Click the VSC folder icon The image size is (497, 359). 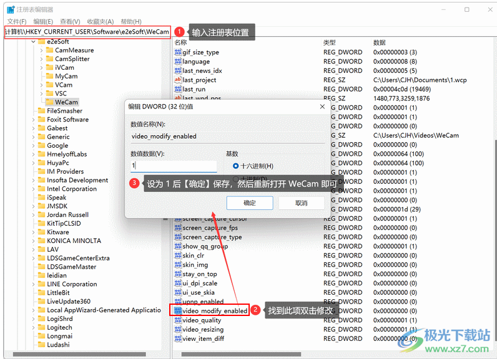(49, 93)
